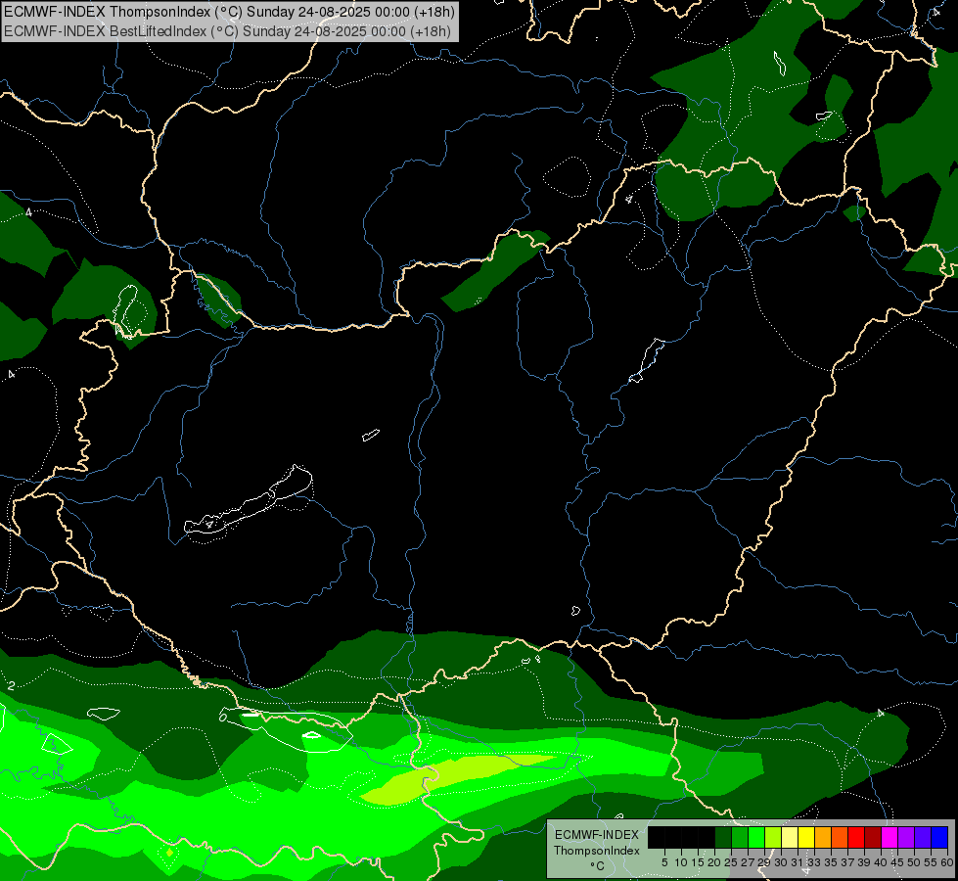Click legend scale value 50
This screenshot has height=881, width=958.
(x=914, y=862)
